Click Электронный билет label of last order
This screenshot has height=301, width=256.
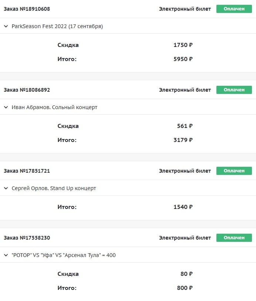(185, 238)
